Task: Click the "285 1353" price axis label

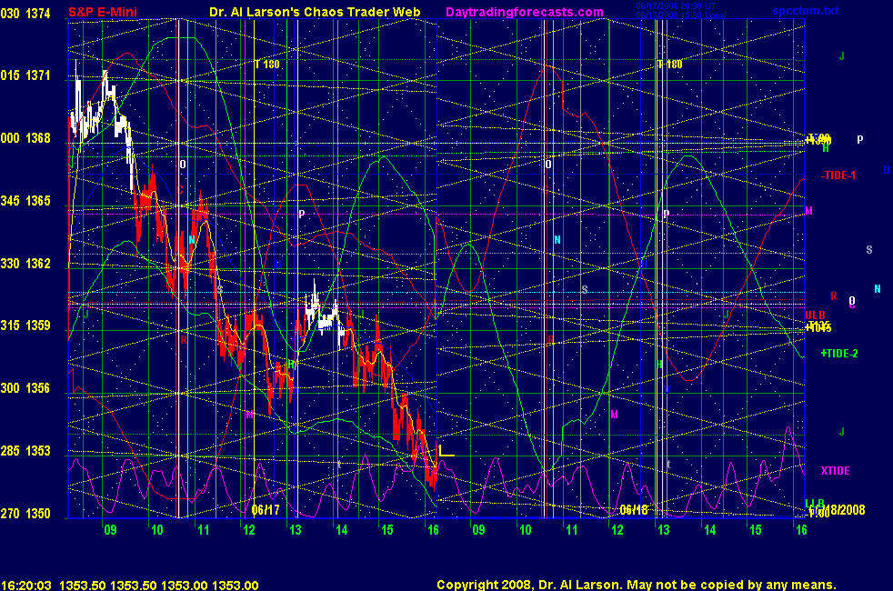Action: (x=25, y=451)
